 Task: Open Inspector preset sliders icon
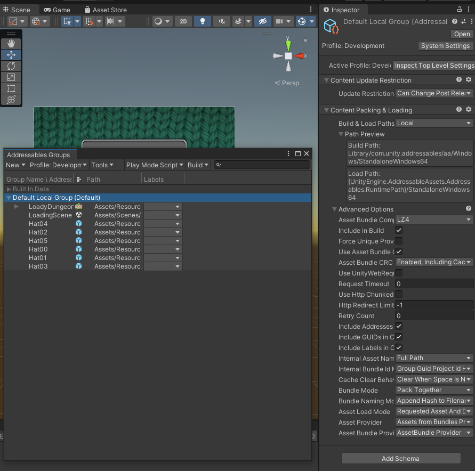coord(463,21)
